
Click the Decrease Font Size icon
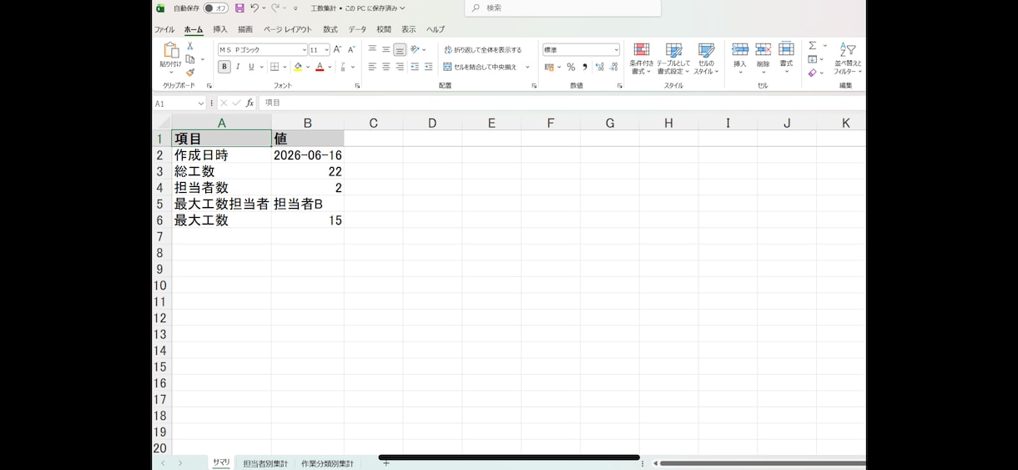tap(350, 50)
